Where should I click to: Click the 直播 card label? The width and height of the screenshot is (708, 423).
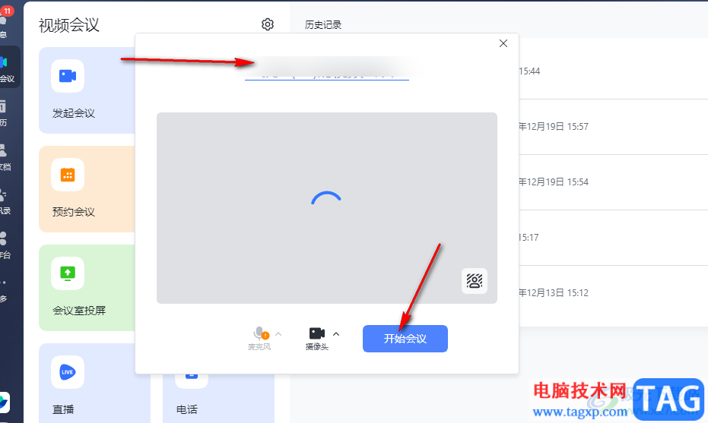[x=63, y=409]
